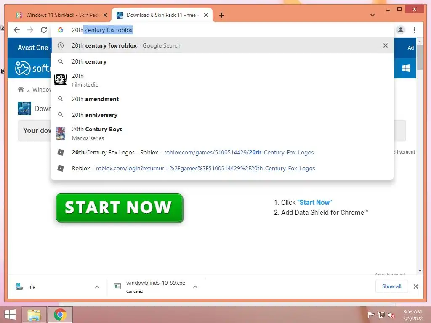This screenshot has width=431, height=323.
Task: Select the '20th century' search suggestion
Action: point(222,61)
